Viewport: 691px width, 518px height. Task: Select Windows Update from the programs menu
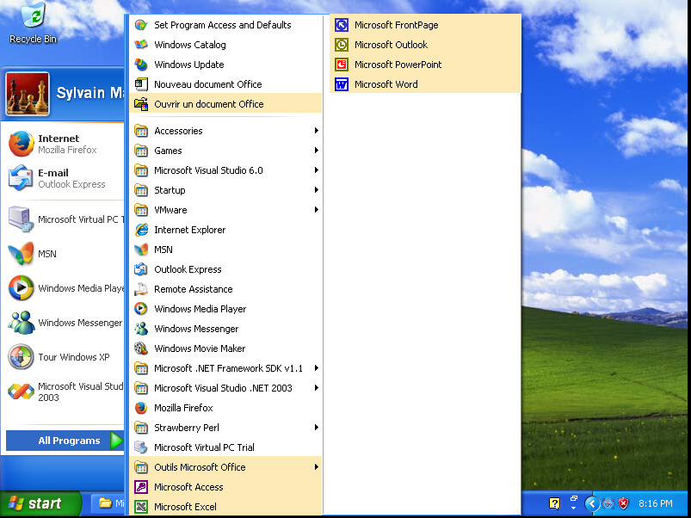pyautogui.click(x=189, y=65)
